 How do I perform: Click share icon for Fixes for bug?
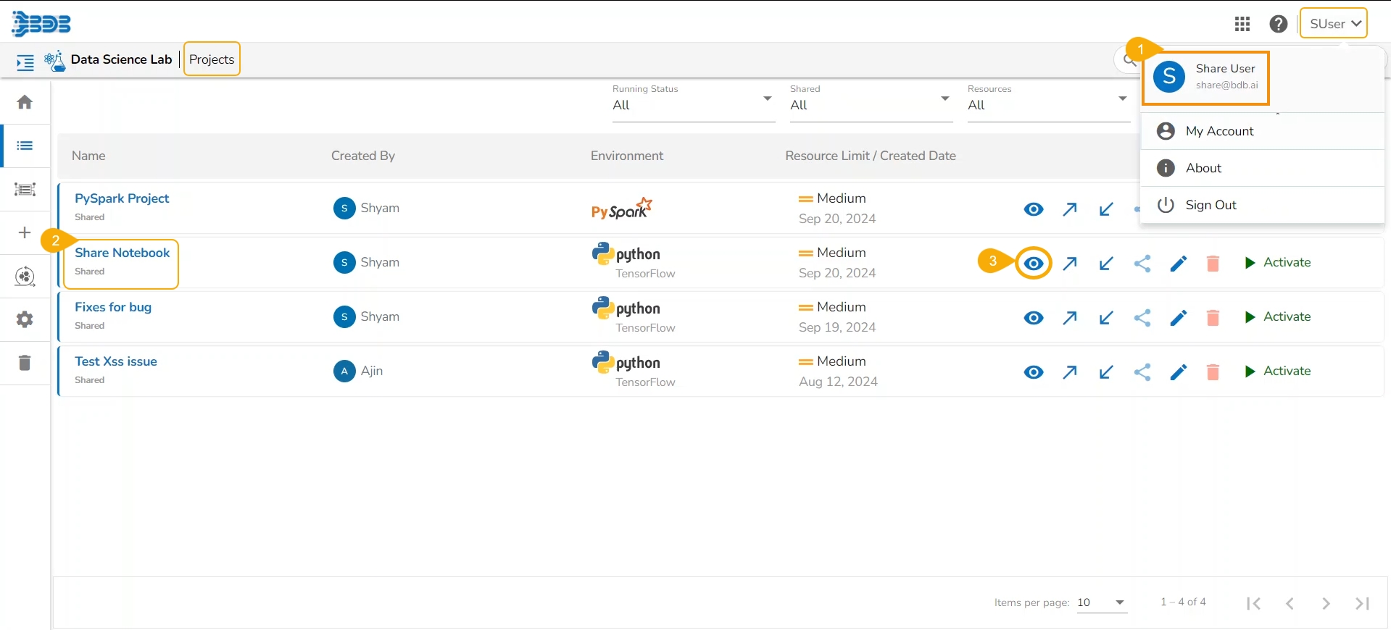point(1142,318)
